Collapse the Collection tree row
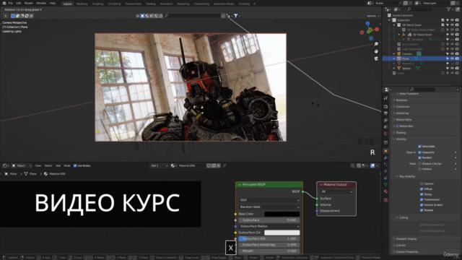 click(x=390, y=20)
